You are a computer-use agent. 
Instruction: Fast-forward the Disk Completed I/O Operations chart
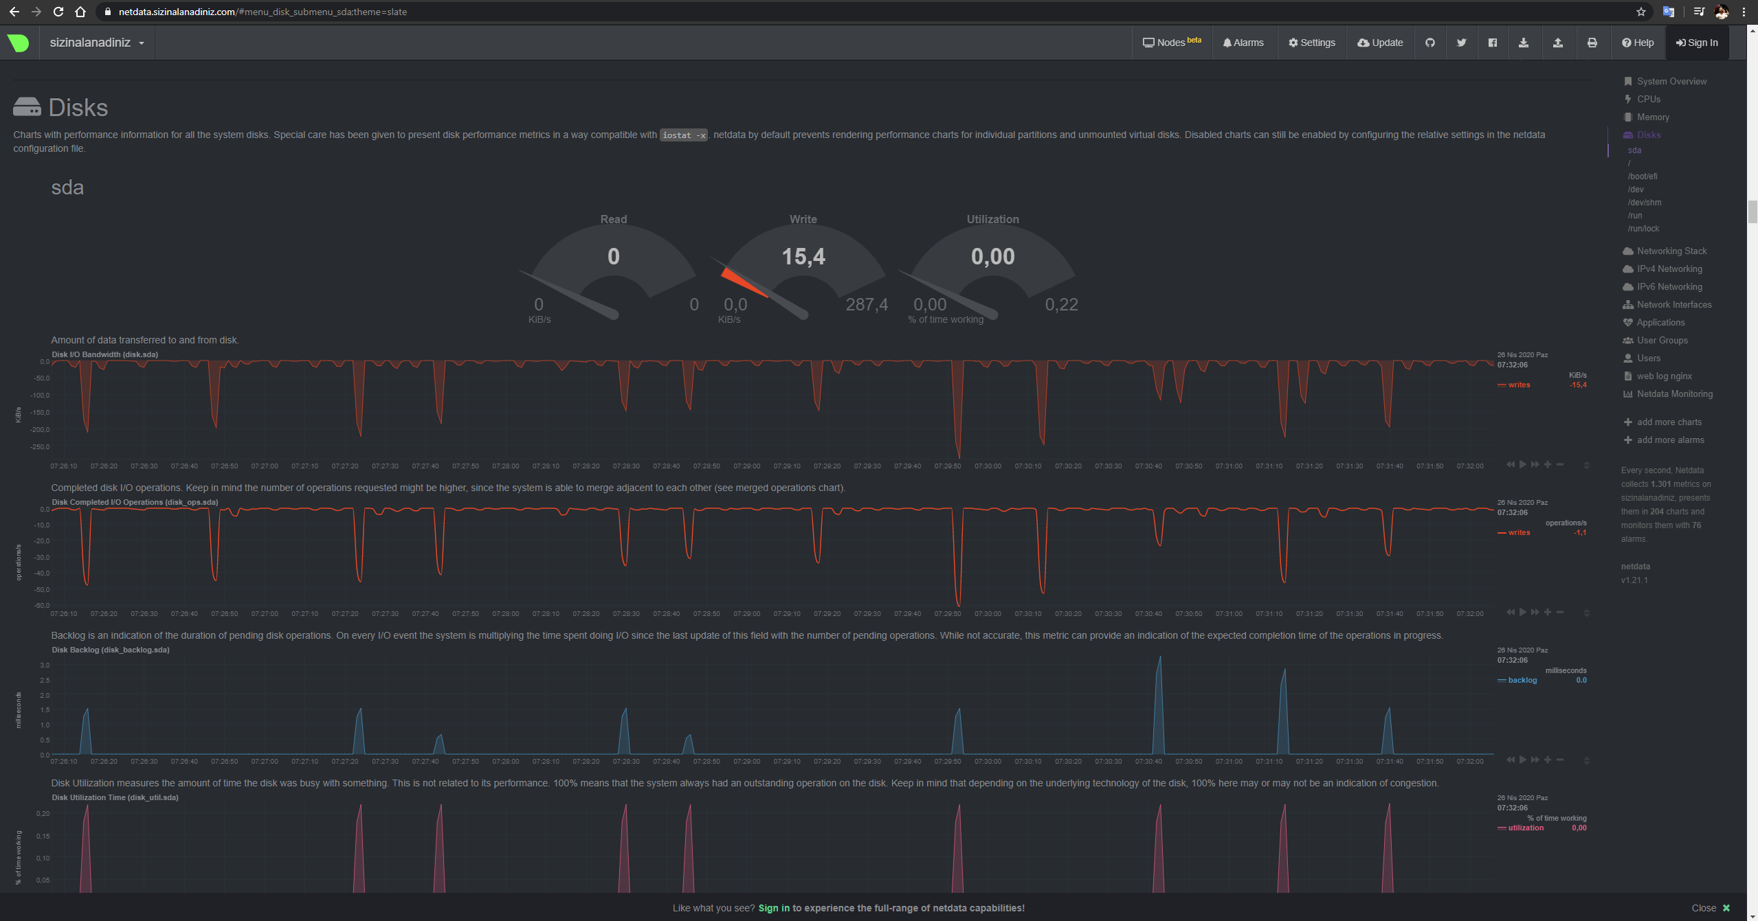point(1535,612)
